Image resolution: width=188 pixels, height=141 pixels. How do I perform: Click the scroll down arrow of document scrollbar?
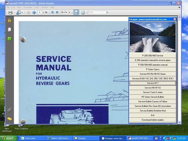[x=179, y=122]
